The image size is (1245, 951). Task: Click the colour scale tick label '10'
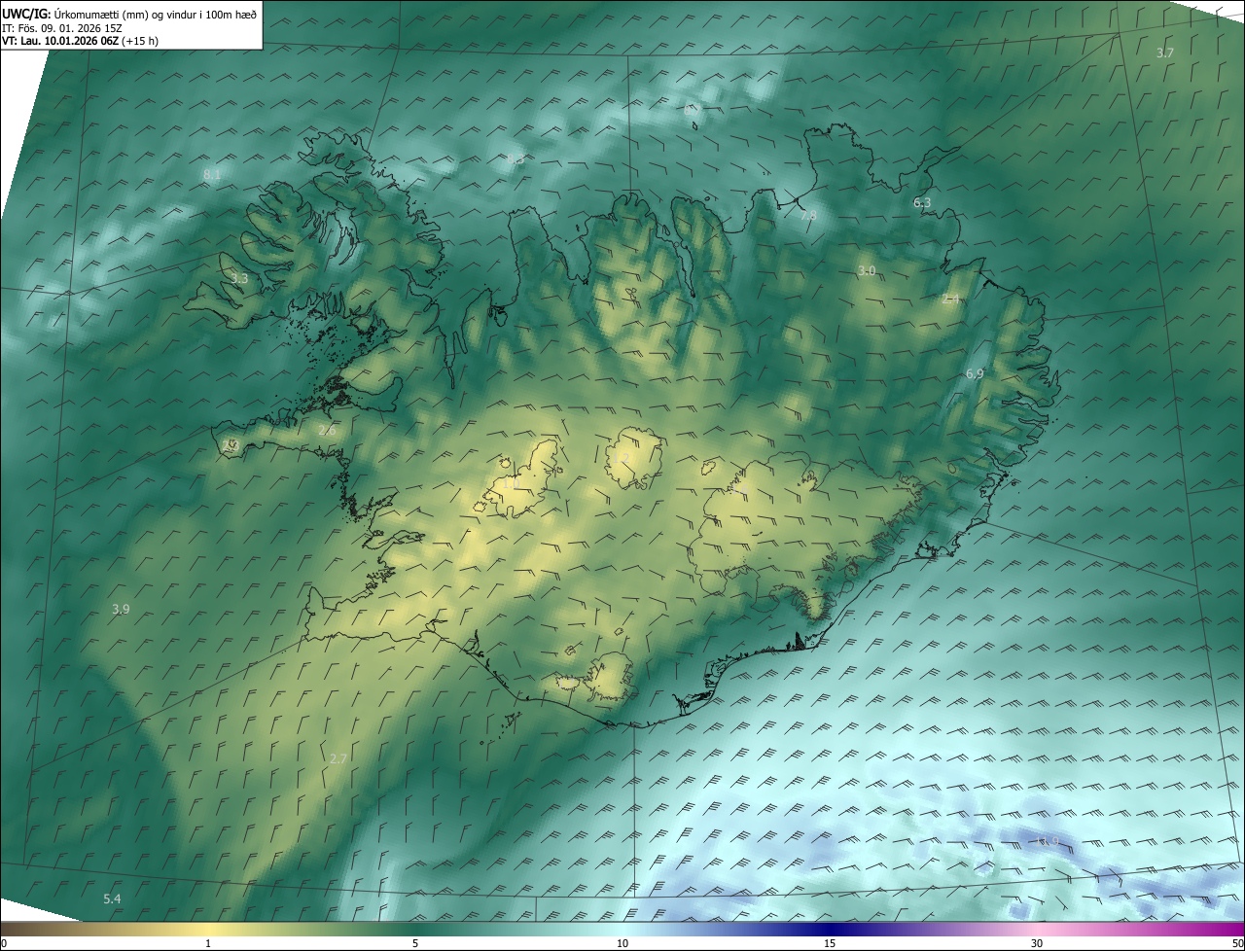622,943
